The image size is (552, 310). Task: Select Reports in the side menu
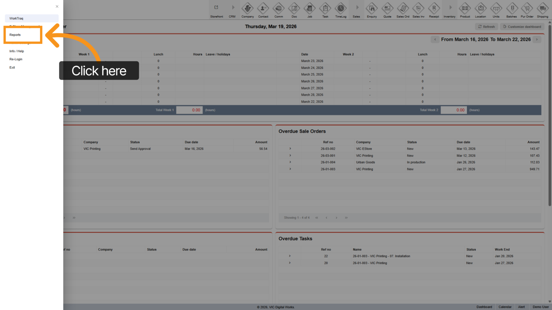tap(15, 35)
